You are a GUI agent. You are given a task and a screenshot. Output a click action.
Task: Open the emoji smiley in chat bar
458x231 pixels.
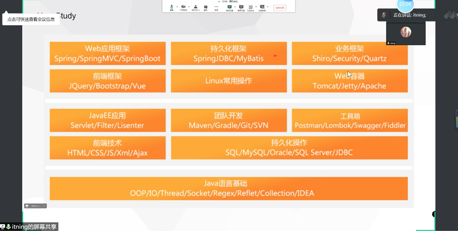[x=27, y=206]
